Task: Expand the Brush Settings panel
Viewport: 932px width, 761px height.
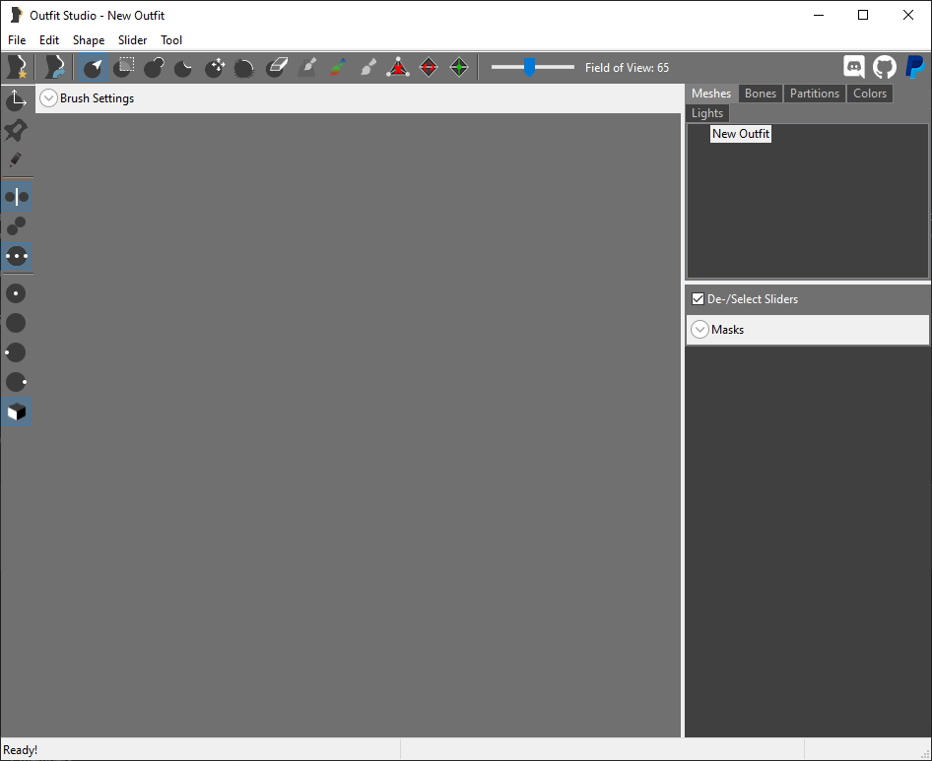Action: 48,98
